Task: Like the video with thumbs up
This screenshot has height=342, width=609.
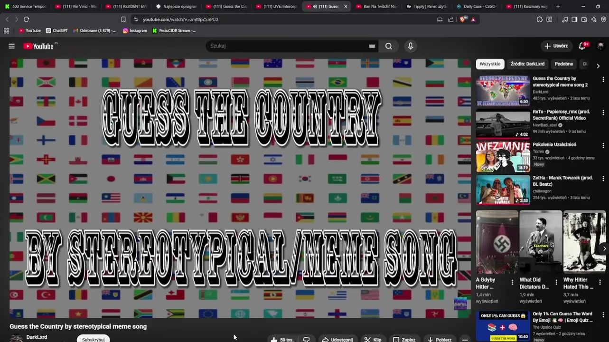Action: (x=282, y=340)
